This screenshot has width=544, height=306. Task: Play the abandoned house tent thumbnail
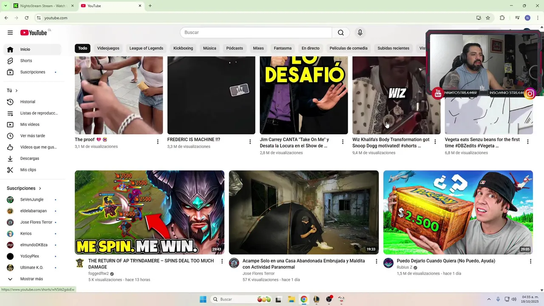pyautogui.click(x=304, y=212)
